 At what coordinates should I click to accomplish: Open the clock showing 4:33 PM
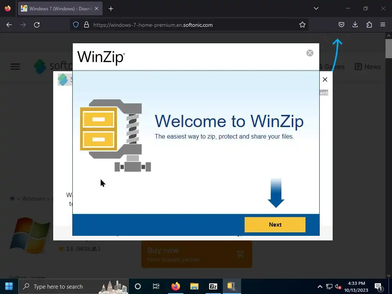[356, 286]
